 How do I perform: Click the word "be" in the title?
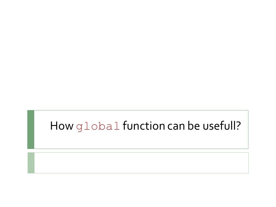193,126
